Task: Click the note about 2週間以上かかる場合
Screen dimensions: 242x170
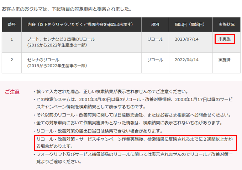Action: pyautogui.click(x=135, y=143)
